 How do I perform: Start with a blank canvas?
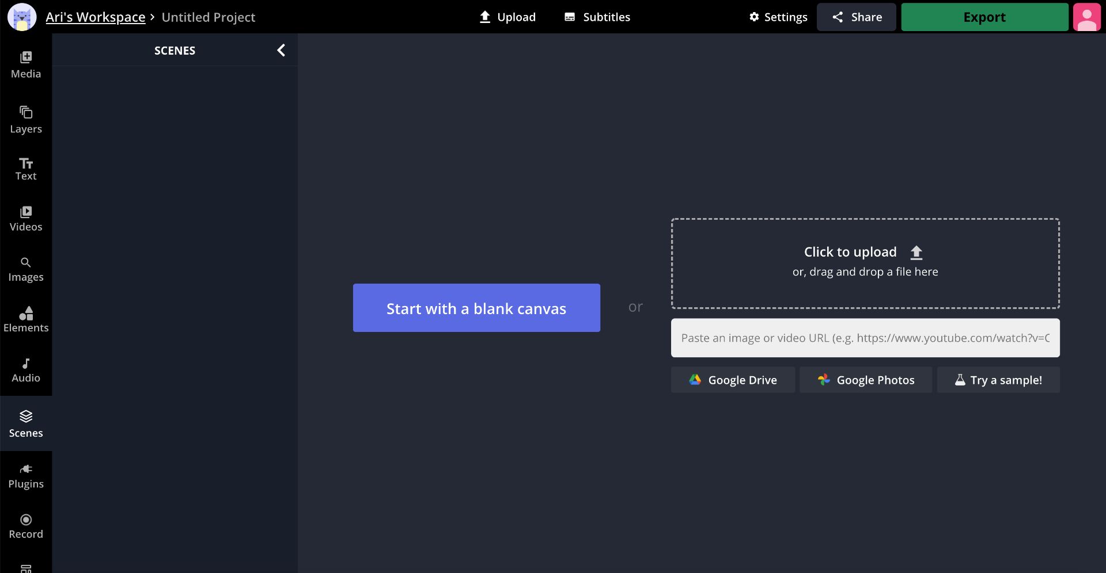476,308
